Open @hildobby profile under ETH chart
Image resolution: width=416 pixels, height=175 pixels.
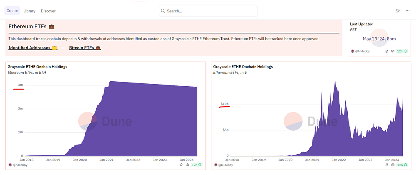coord(18,165)
